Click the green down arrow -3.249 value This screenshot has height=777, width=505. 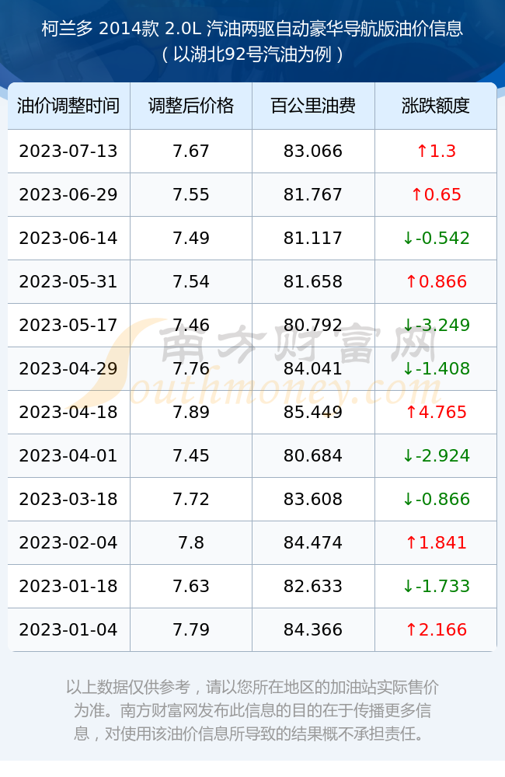pos(436,325)
